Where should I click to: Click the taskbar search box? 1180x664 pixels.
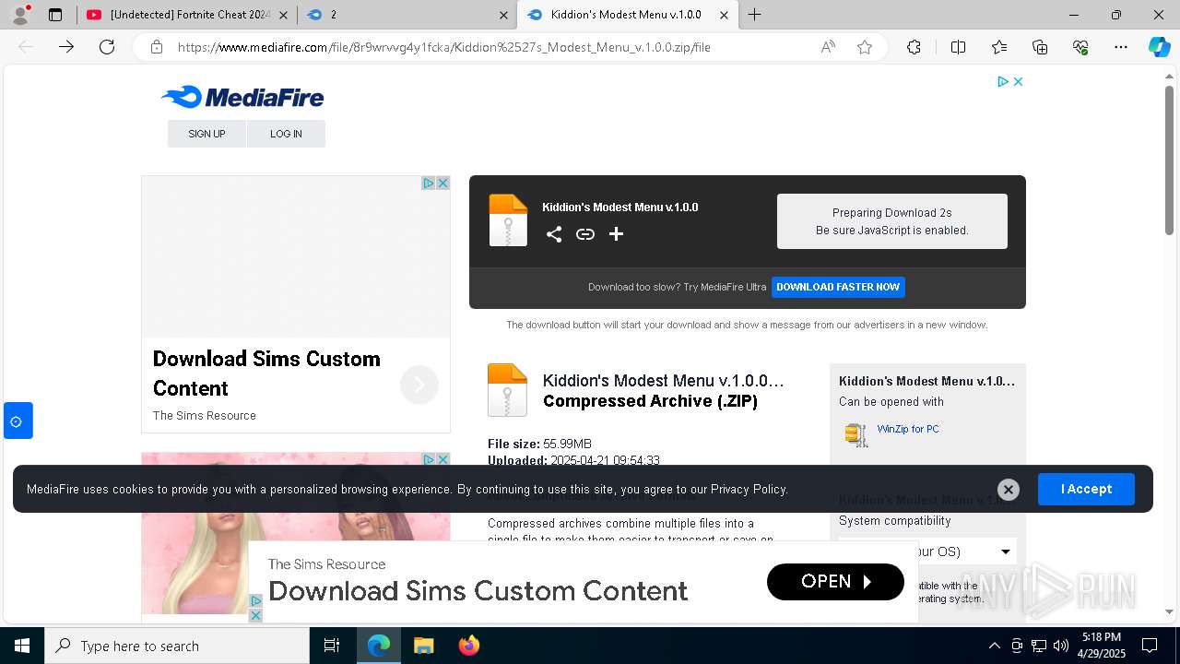click(x=177, y=646)
